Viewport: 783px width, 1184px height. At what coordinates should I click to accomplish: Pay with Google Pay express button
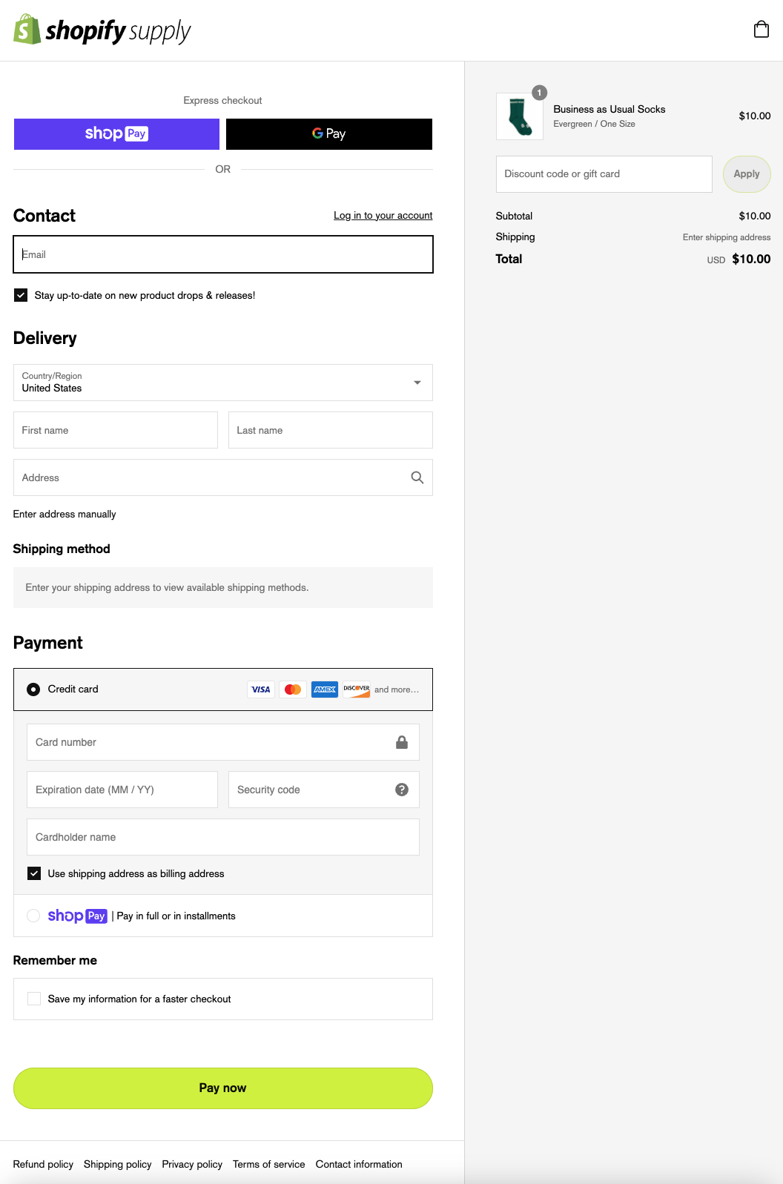point(328,134)
